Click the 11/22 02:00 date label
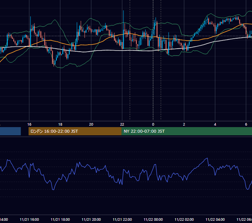 184,219
